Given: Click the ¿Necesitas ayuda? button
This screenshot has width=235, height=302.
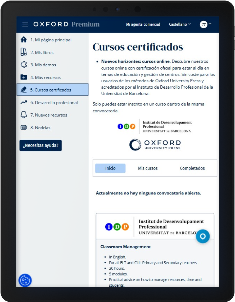Looking at the screenshot, I should [40, 145].
